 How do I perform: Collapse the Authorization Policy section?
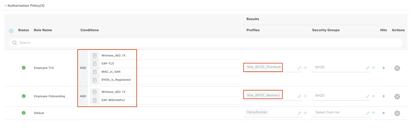click(6, 5)
